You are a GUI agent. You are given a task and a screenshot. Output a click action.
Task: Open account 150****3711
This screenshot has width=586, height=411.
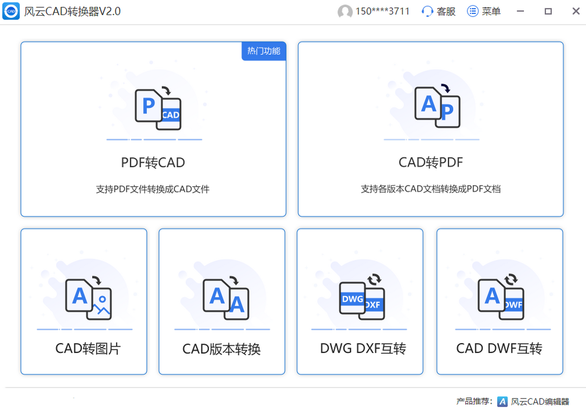(382, 11)
